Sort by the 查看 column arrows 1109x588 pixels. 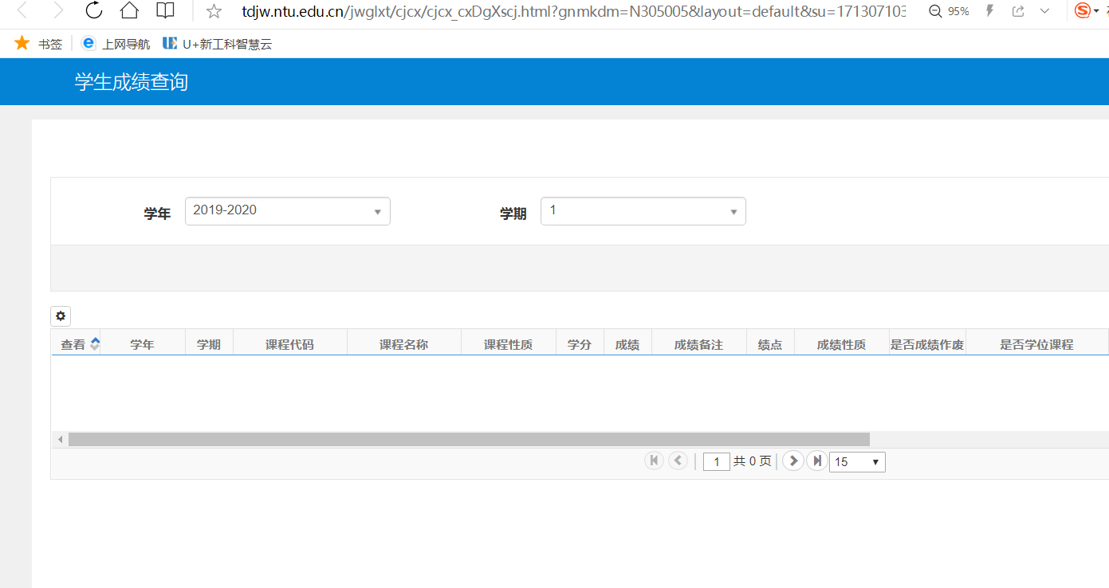pos(95,344)
